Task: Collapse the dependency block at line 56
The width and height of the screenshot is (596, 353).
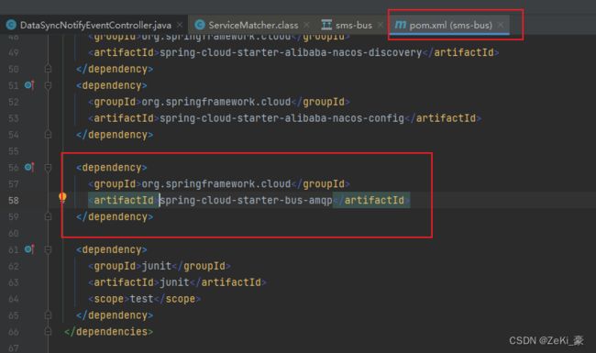Action: [48, 168]
